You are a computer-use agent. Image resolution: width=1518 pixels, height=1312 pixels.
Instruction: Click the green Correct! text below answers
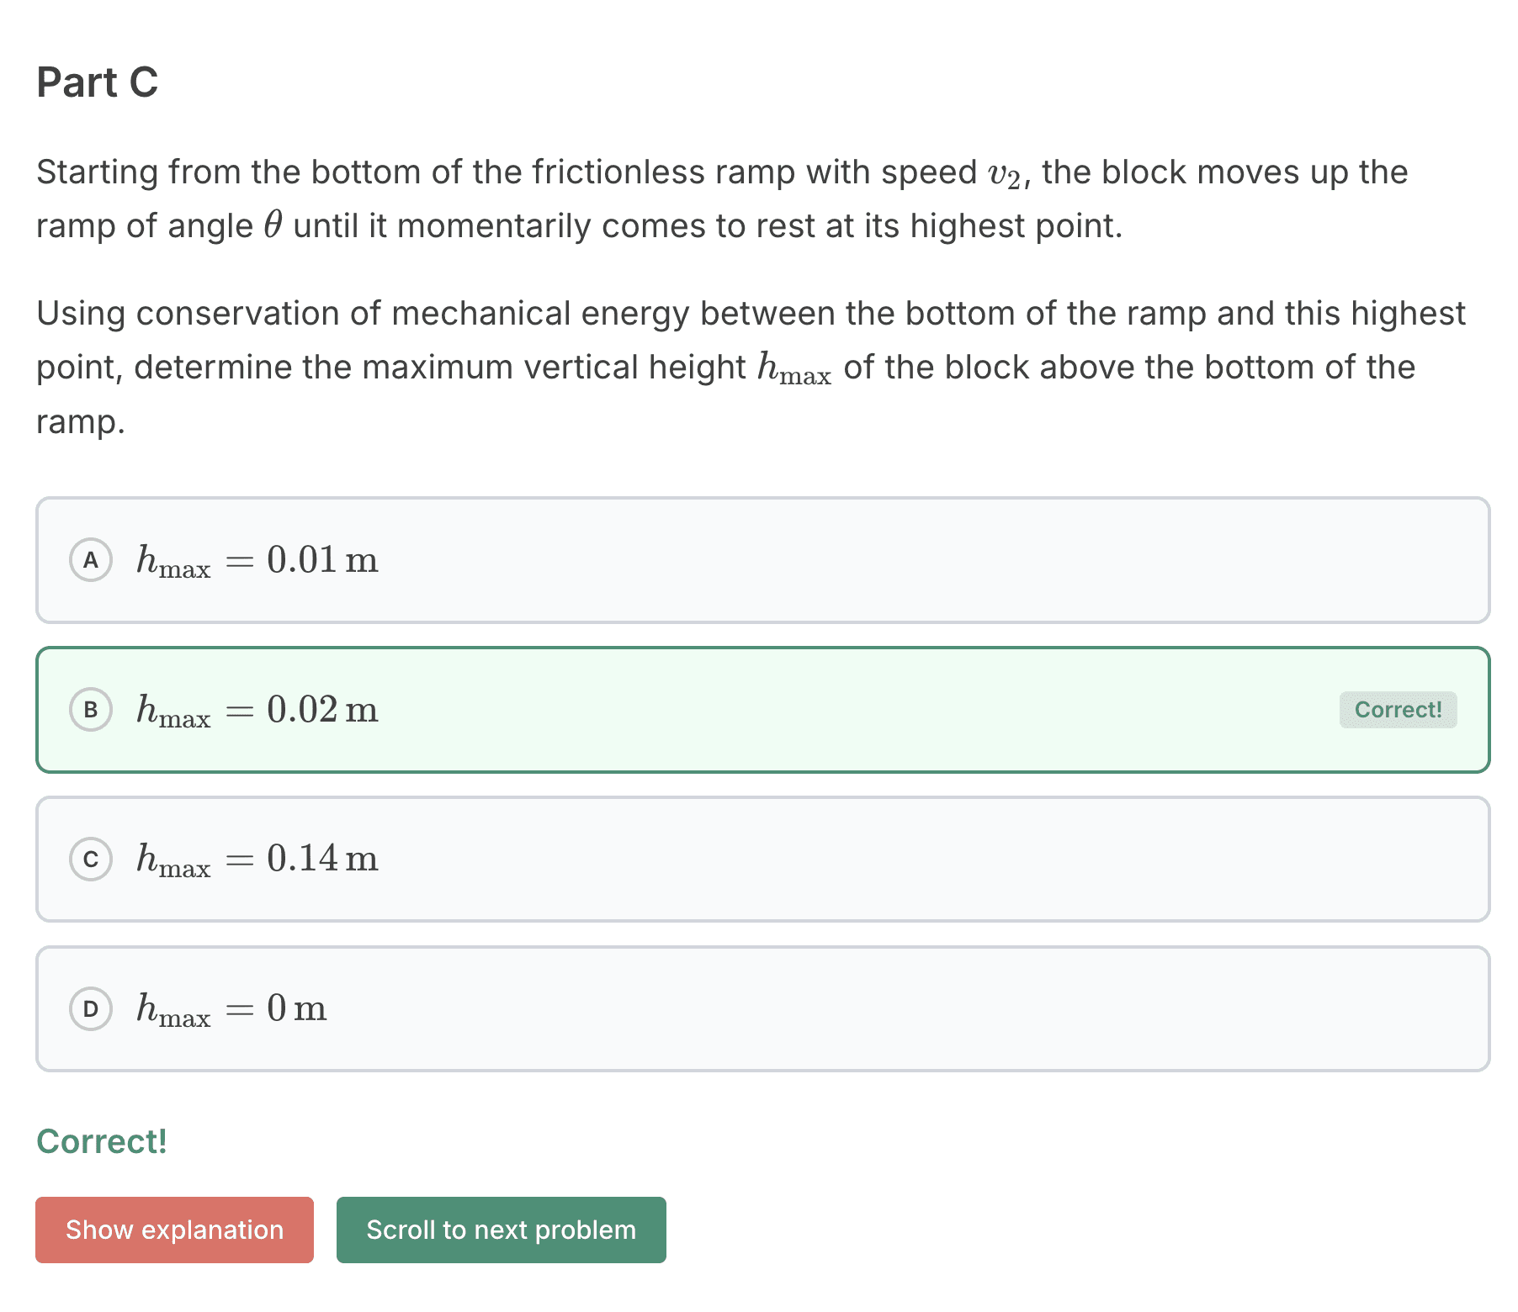(x=101, y=1141)
